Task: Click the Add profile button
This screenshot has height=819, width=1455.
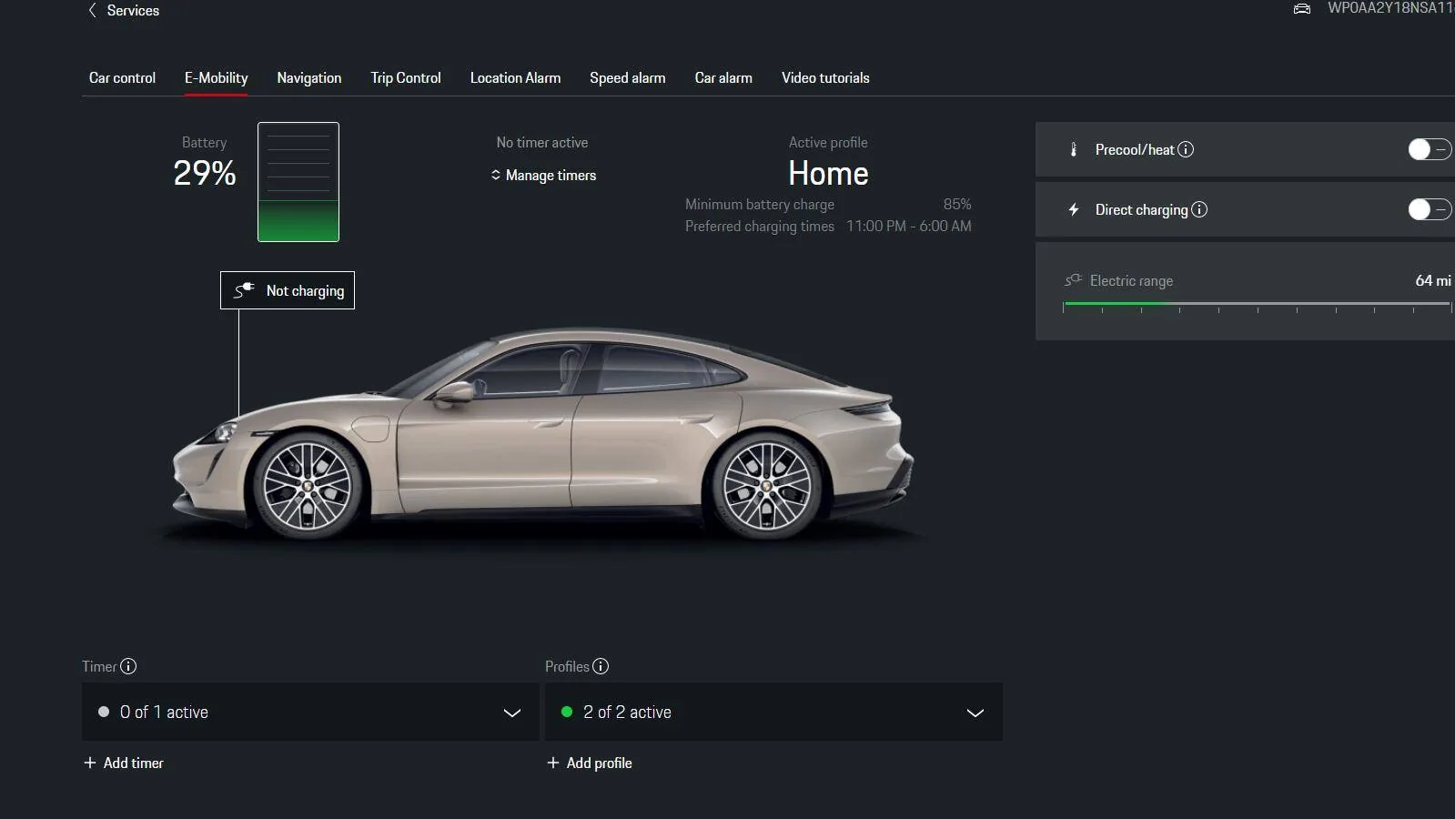Action: [x=590, y=763]
